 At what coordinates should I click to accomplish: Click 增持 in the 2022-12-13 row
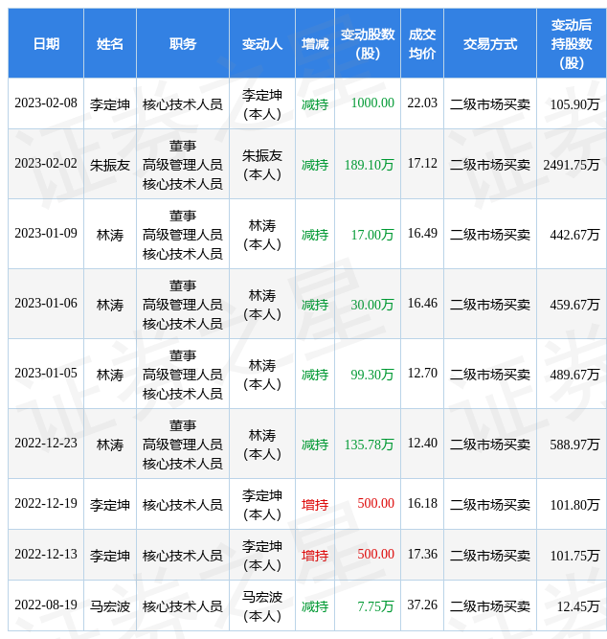pos(314,556)
